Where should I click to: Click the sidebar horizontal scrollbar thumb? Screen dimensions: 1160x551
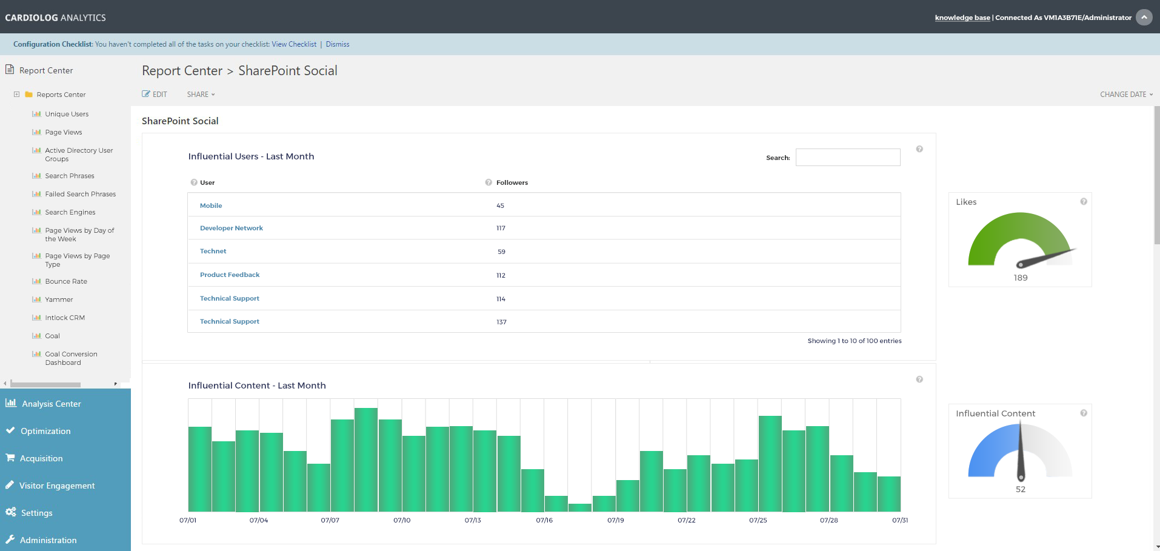point(45,384)
